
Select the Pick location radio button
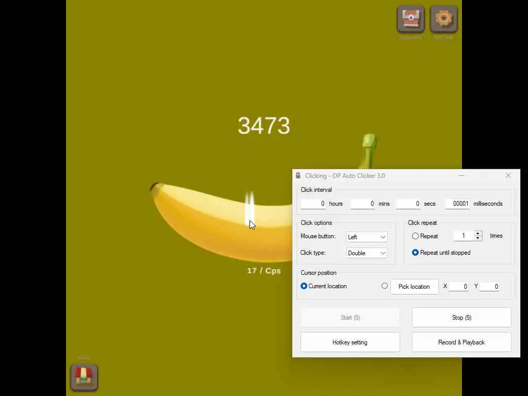coord(385,286)
